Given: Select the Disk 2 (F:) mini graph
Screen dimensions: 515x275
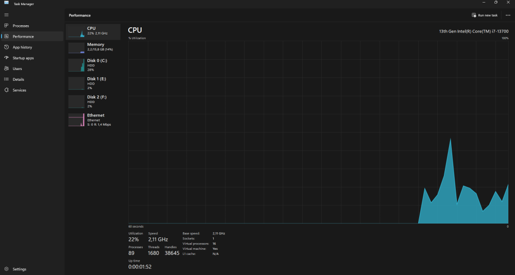Looking at the screenshot, I should (76, 101).
